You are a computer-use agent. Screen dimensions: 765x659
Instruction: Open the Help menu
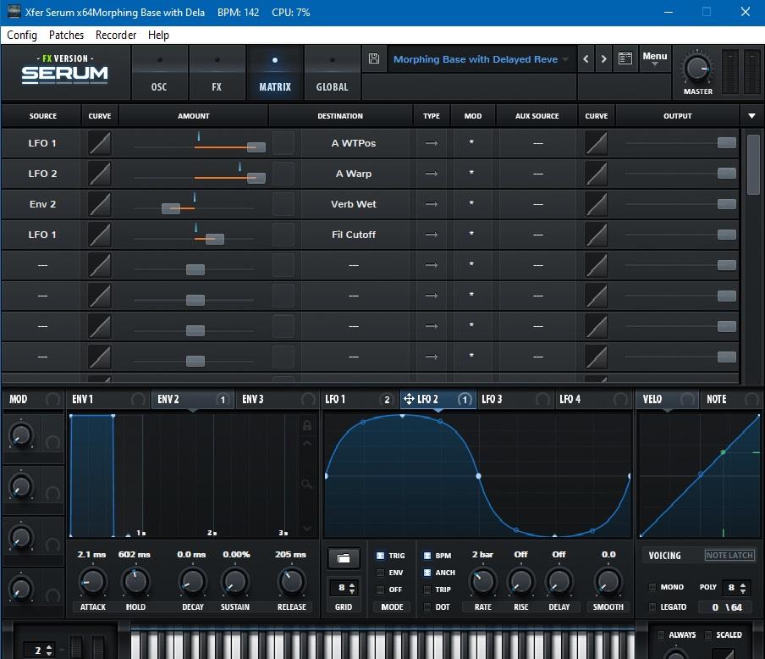pos(158,36)
